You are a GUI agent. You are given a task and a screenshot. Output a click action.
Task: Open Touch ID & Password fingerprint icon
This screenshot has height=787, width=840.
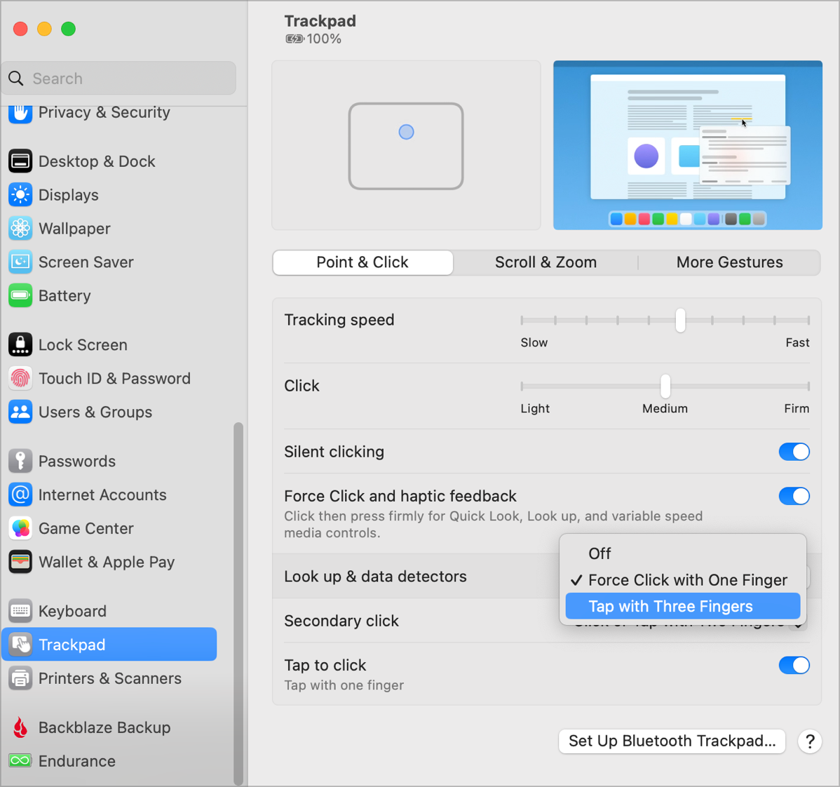tap(20, 379)
